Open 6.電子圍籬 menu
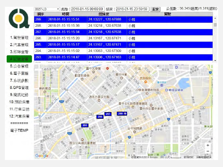 point(19,73)
